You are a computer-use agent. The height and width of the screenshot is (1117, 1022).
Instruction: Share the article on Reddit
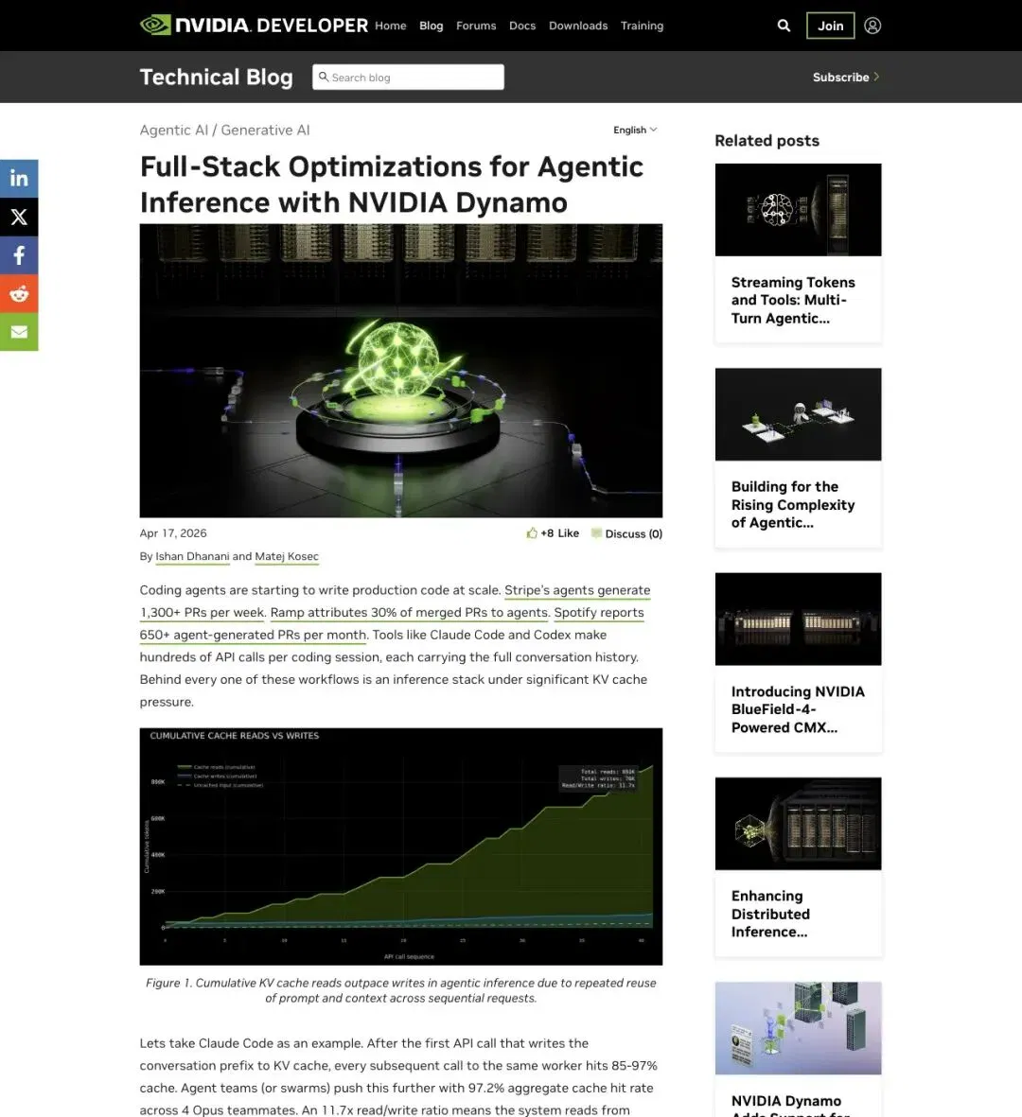[19, 293]
